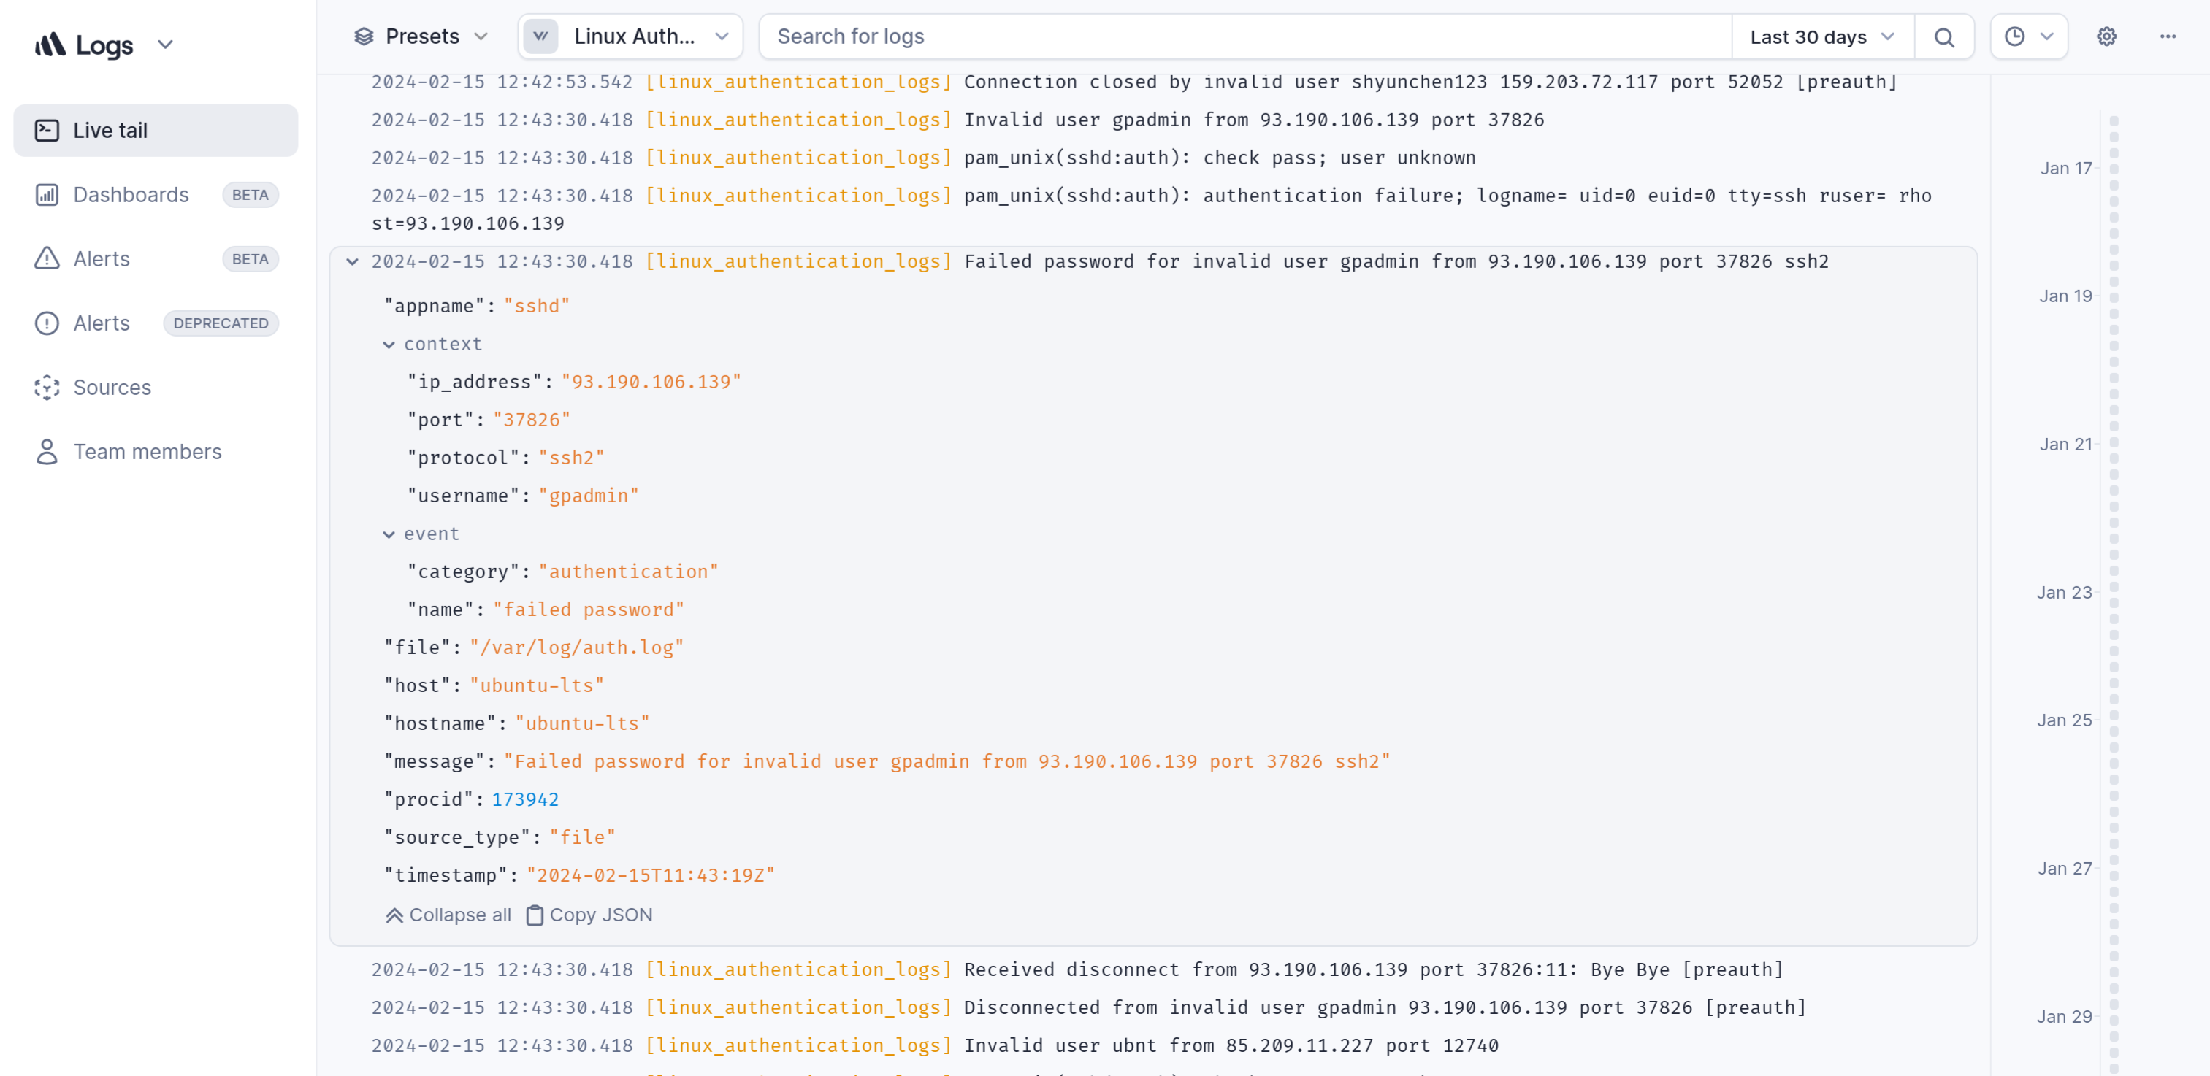This screenshot has width=2210, height=1076.
Task: Go to Team members page
Action: [x=147, y=452]
